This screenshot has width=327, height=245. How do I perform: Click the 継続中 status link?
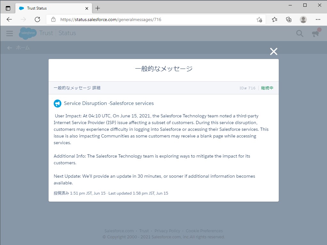pos(267,88)
